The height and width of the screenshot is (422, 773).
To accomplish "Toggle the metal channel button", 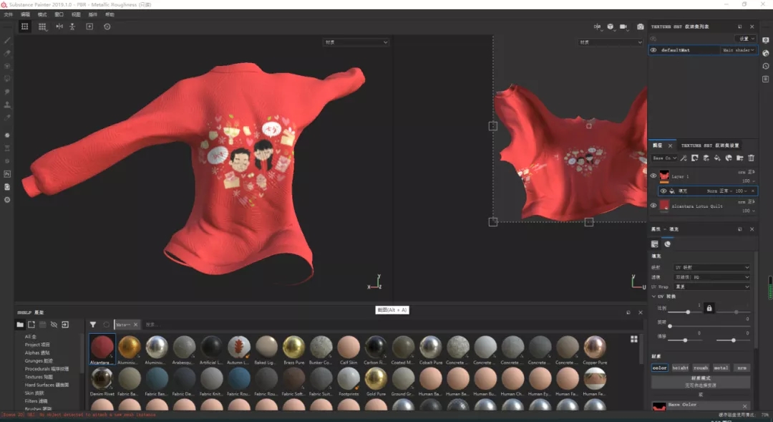I will coord(721,368).
